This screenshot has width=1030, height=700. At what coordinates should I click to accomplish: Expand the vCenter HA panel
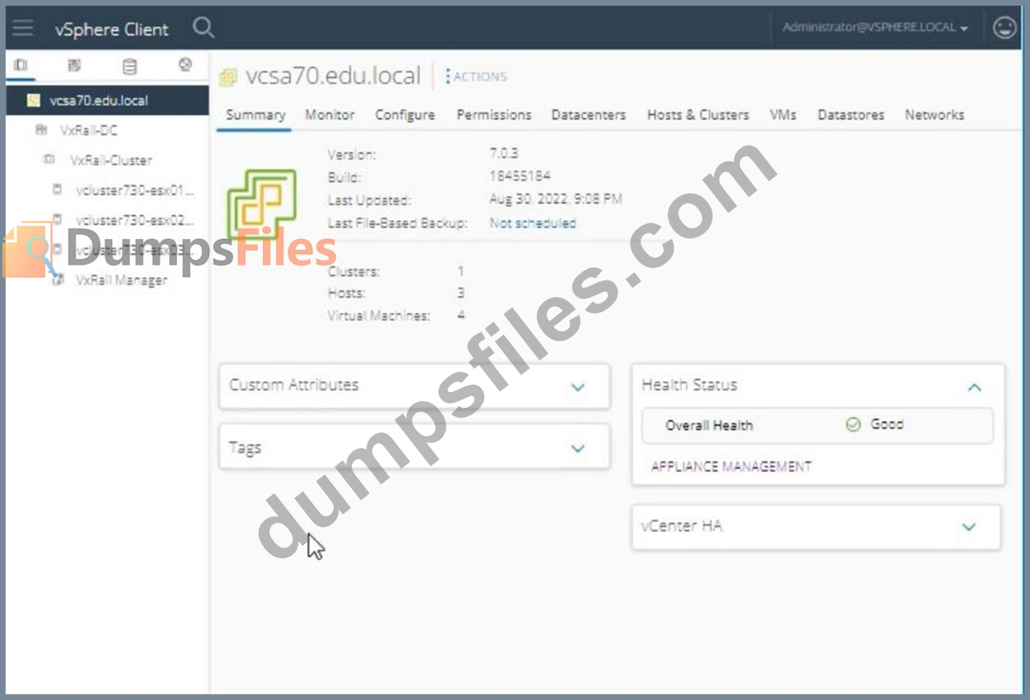coord(968,527)
